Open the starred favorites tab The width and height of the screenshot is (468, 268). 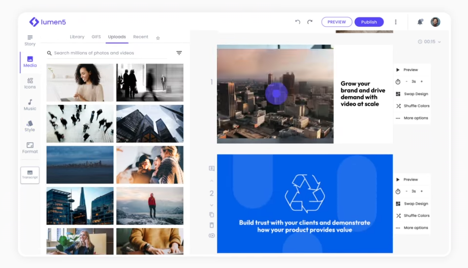point(158,38)
